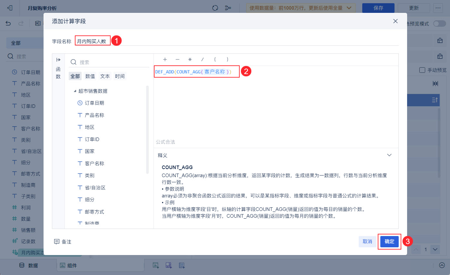Viewport: 450px width, 275px height.
Task: Select 订单日期 in the dialog field list
Action: click(x=94, y=103)
